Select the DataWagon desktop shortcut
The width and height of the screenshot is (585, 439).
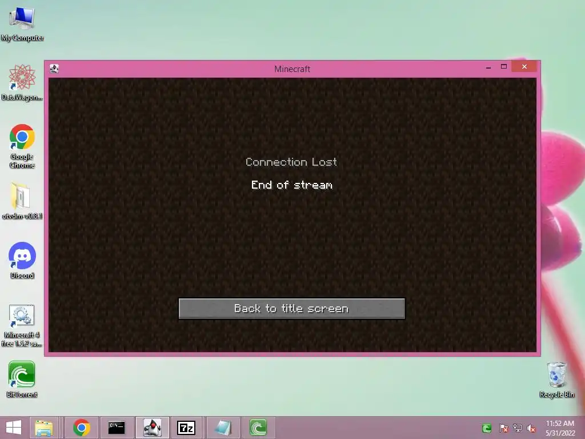(22, 82)
